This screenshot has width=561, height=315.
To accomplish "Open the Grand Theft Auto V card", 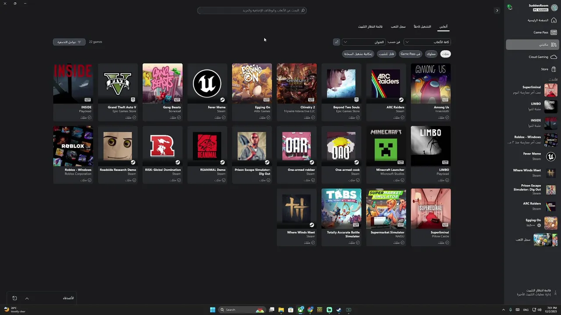I will (x=118, y=92).
